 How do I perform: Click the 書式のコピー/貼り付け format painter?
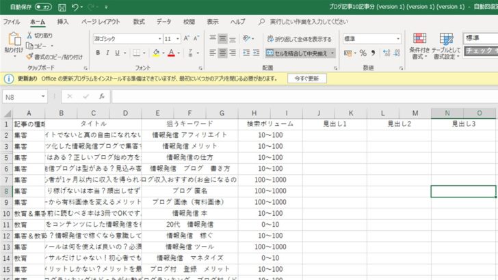click(x=54, y=57)
